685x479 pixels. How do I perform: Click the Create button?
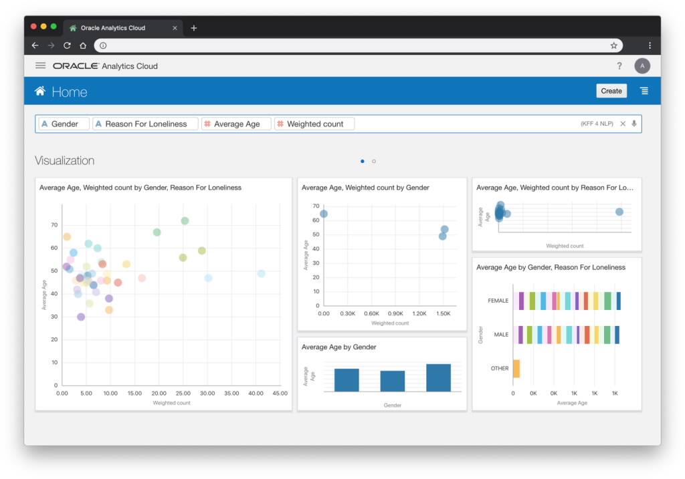click(x=611, y=90)
